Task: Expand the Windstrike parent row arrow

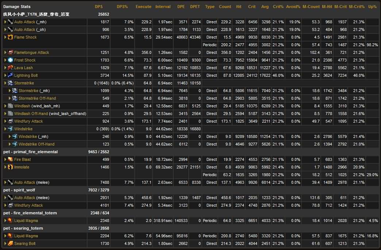Action: coord(5,129)
